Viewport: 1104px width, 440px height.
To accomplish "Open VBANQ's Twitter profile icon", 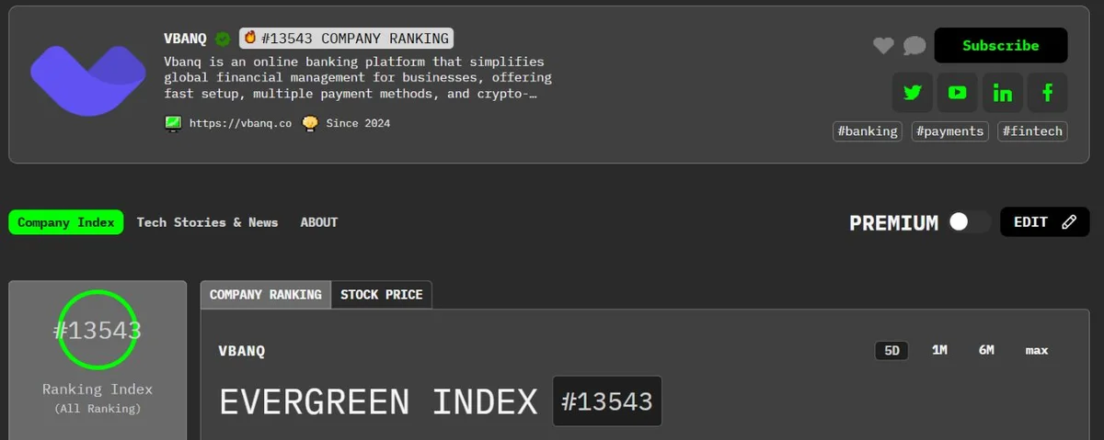I will pos(913,93).
